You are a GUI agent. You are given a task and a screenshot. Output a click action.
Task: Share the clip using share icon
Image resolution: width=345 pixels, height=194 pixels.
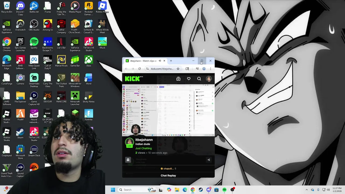209,160
